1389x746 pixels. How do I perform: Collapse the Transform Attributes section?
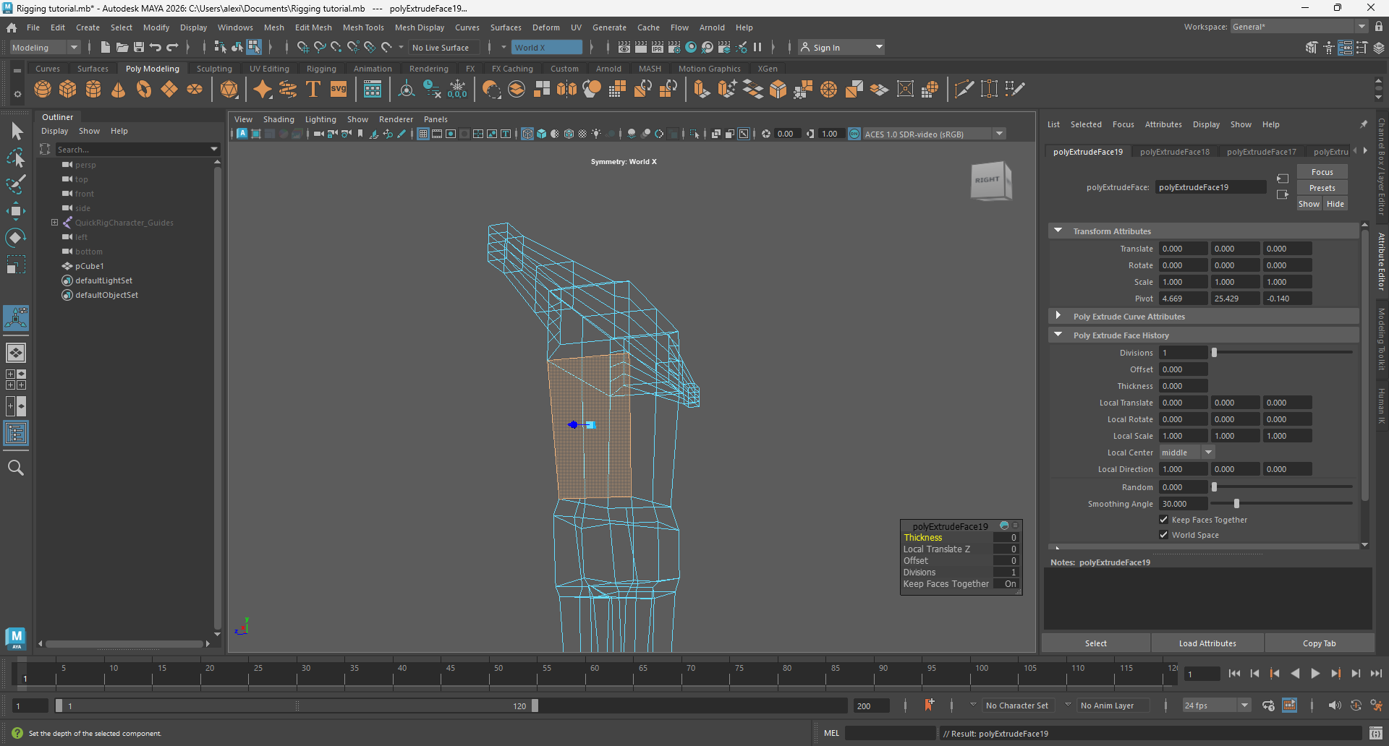tap(1058, 231)
